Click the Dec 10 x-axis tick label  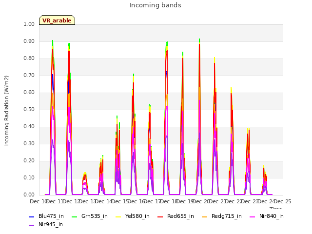38,201
